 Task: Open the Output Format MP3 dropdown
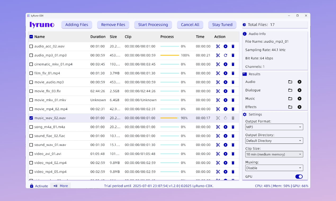click(274, 127)
